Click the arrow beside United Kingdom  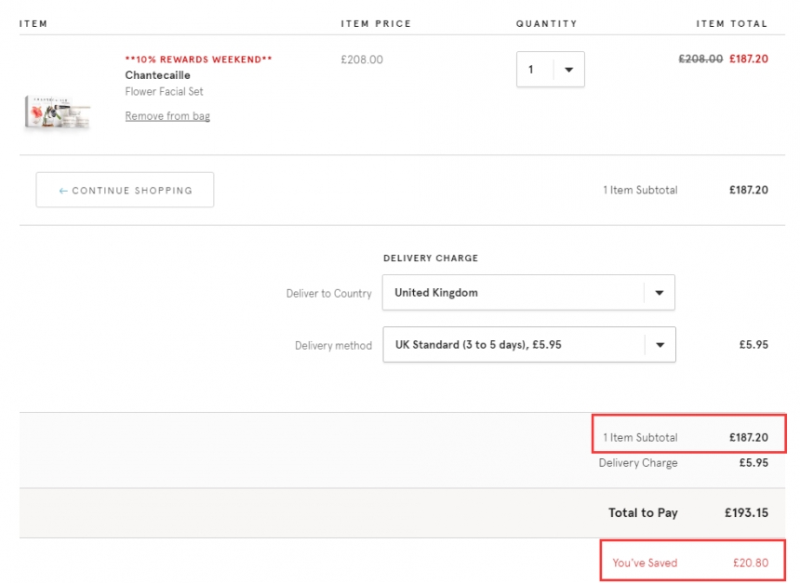pos(659,292)
